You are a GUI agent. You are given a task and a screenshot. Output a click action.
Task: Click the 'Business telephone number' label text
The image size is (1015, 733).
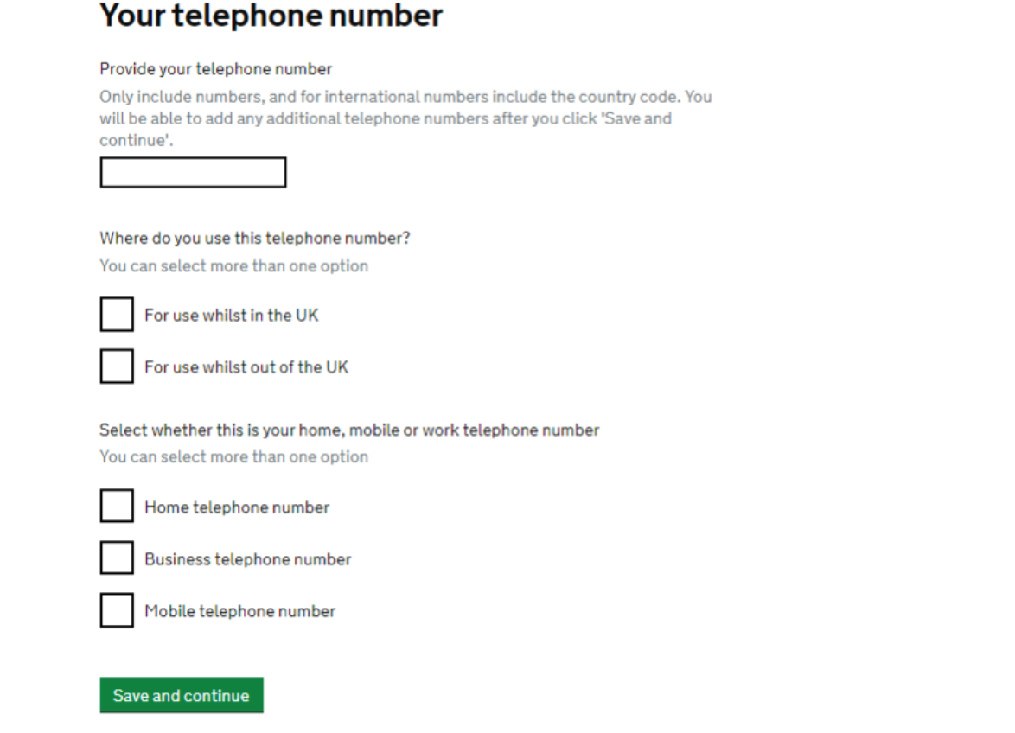[x=248, y=559]
